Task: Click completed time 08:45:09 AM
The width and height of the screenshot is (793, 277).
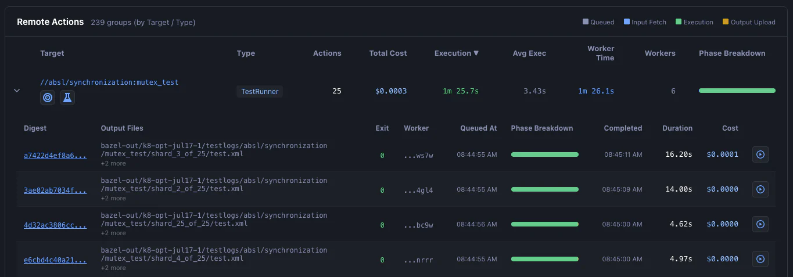Action: (x=622, y=190)
